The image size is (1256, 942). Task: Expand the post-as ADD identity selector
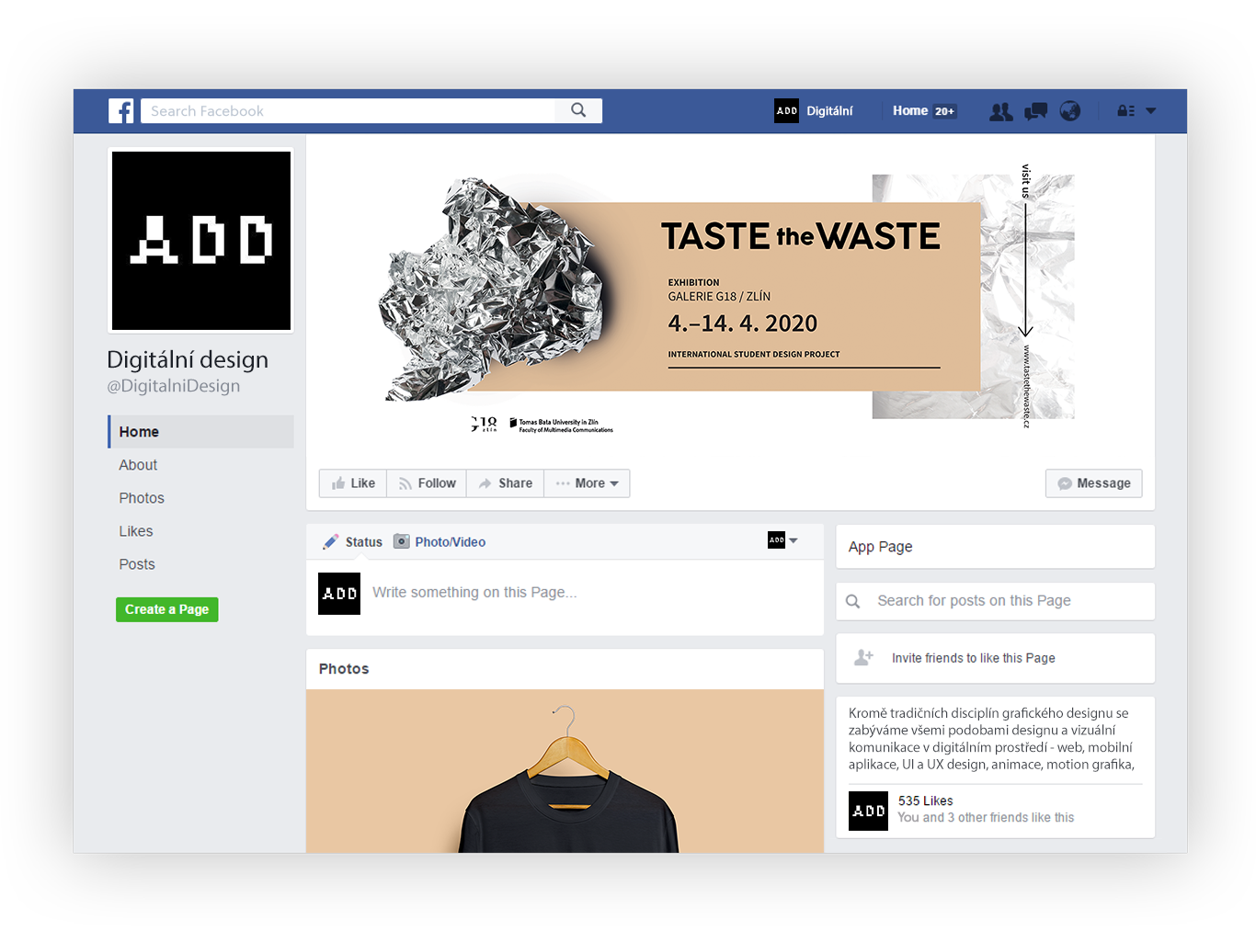tap(782, 540)
